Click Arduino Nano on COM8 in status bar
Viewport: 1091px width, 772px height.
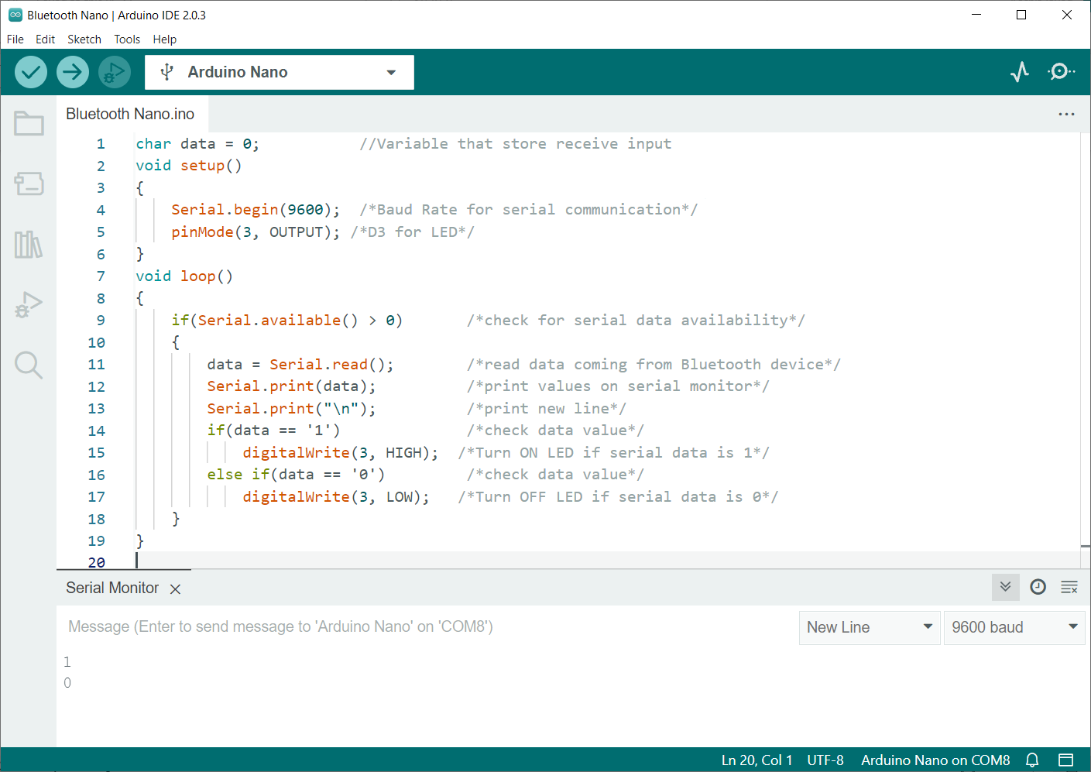click(935, 760)
